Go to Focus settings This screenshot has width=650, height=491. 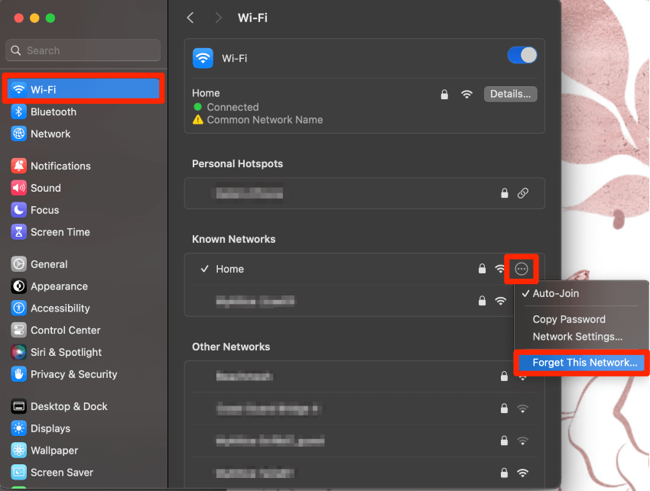coord(44,210)
